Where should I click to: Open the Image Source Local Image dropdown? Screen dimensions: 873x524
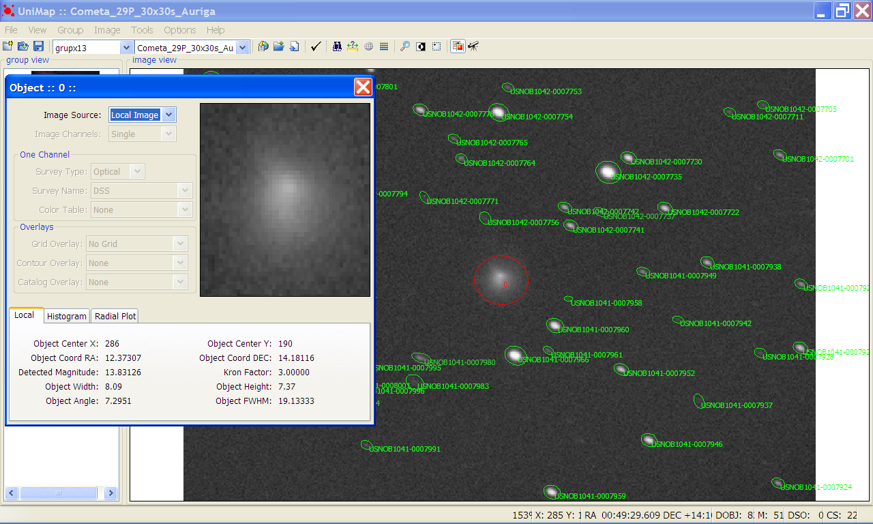point(168,115)
